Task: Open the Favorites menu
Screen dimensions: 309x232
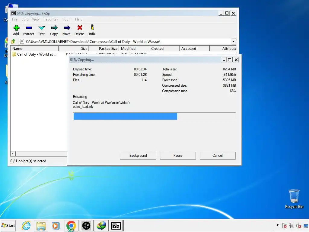Action: click(51, 19)
